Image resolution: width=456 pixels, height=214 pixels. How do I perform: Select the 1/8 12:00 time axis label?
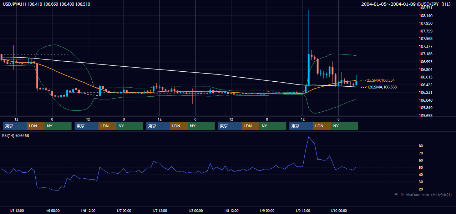(231, 211)
